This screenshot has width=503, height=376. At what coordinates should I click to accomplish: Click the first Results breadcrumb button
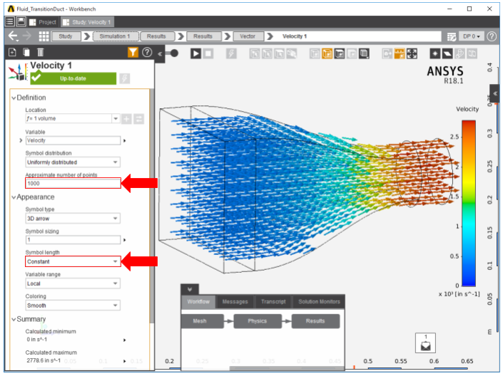(157, 36)
